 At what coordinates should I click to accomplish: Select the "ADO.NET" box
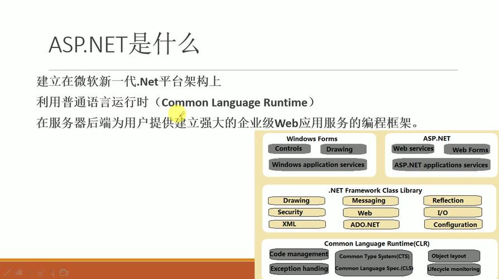(371, 225)
